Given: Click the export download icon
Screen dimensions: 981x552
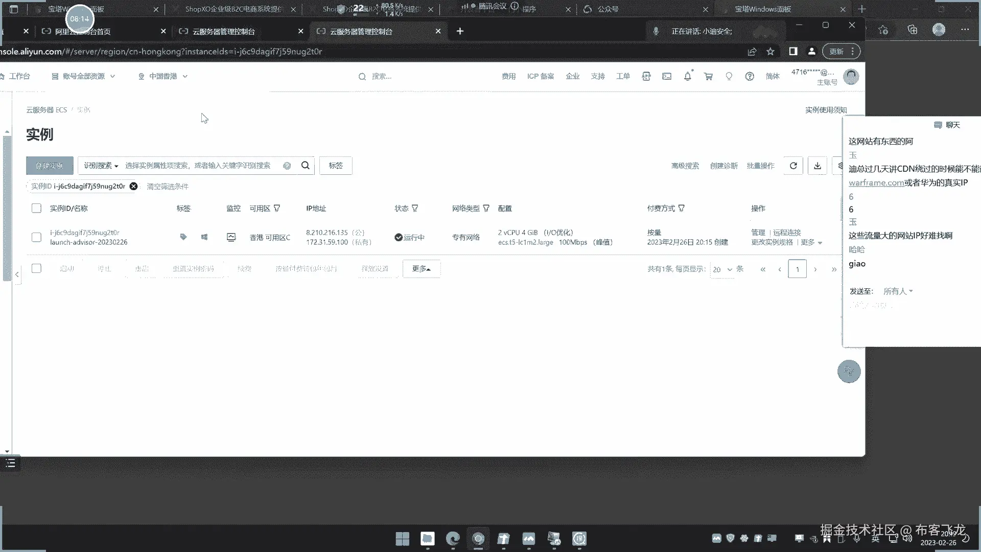Looking at the screenshot, I should click(817, 166).
